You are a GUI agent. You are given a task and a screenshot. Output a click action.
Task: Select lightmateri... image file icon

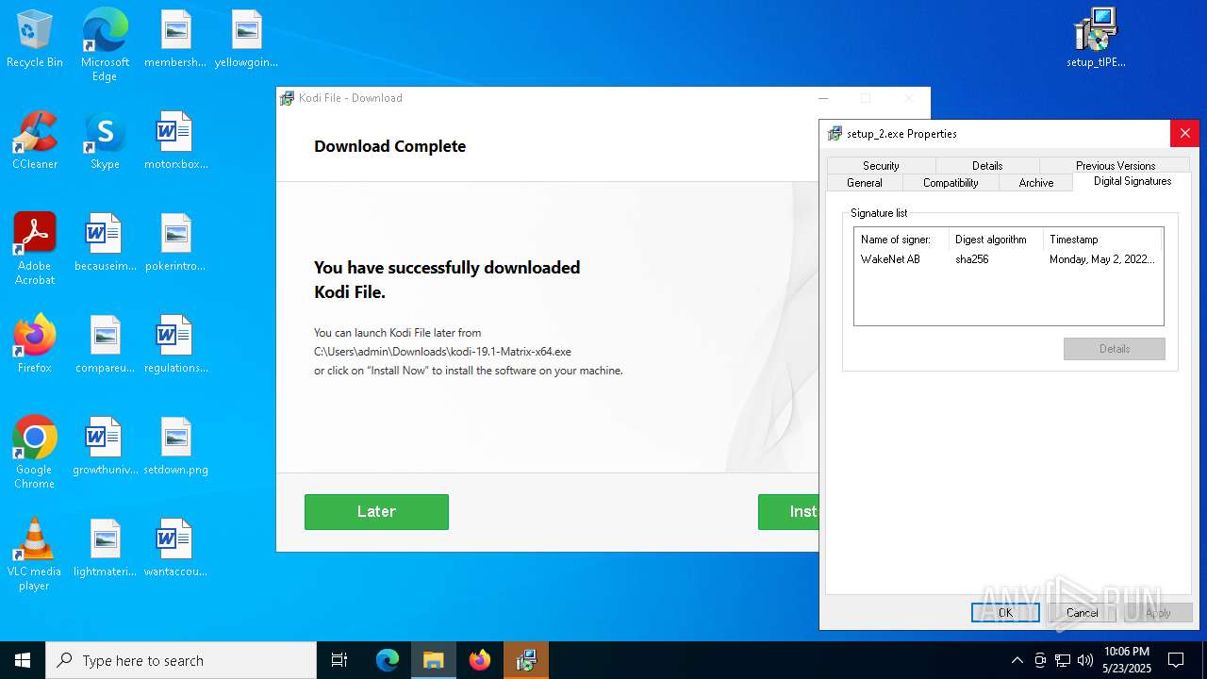105,549
